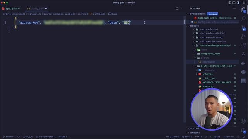Expand the source-elasticsearch folder

point(193,37)
